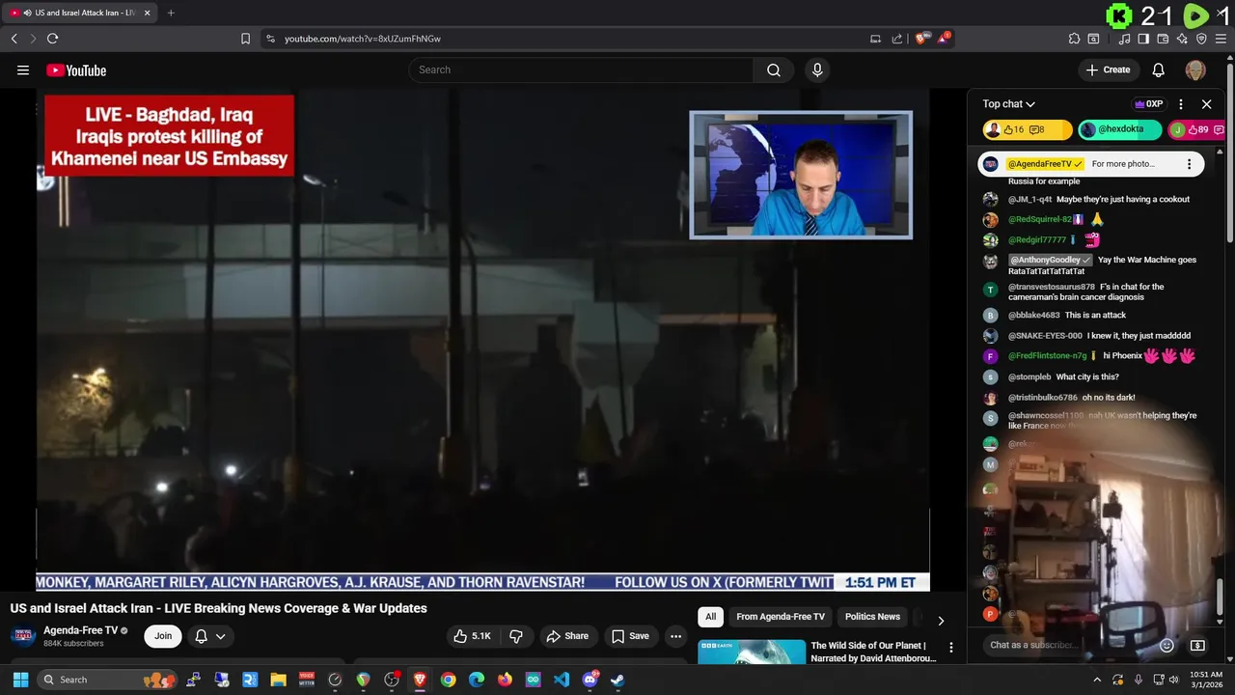
Task: Save the video to a playlist
Action: [630, 636]
